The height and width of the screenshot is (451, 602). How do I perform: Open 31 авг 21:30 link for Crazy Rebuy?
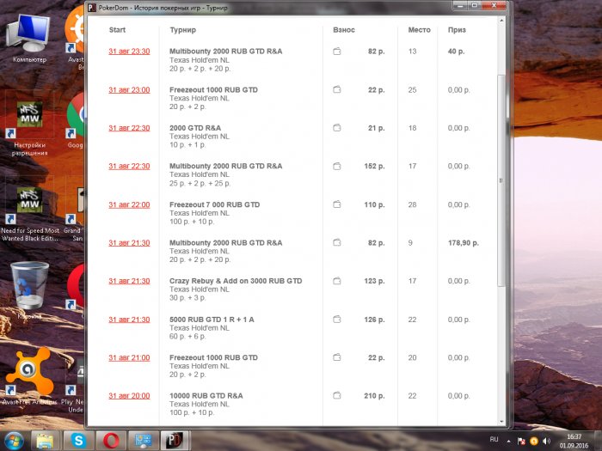pyautogui.click(x=129, y=281)
